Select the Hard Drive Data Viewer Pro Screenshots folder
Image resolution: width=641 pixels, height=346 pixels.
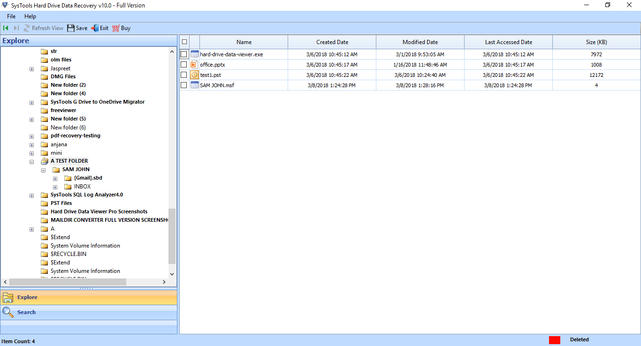[x=99, y=212]
